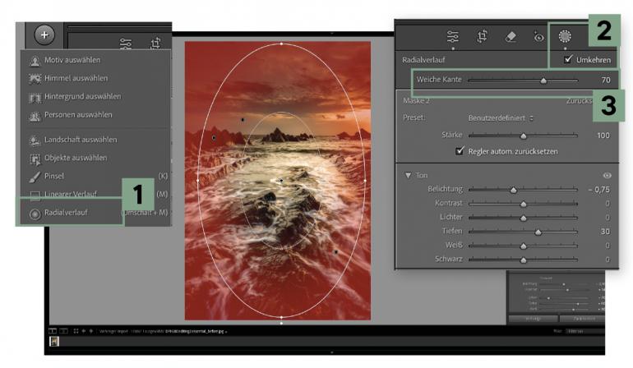The height and width of the screenshot is (368, 633).
Task: Open the Edit sliders icon in left panel strip
Action: point(126,44)
